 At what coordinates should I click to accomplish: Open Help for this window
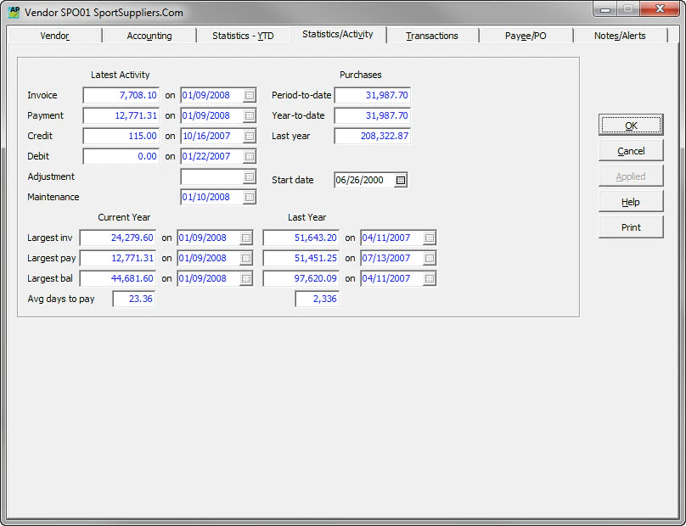click(630, 201)
